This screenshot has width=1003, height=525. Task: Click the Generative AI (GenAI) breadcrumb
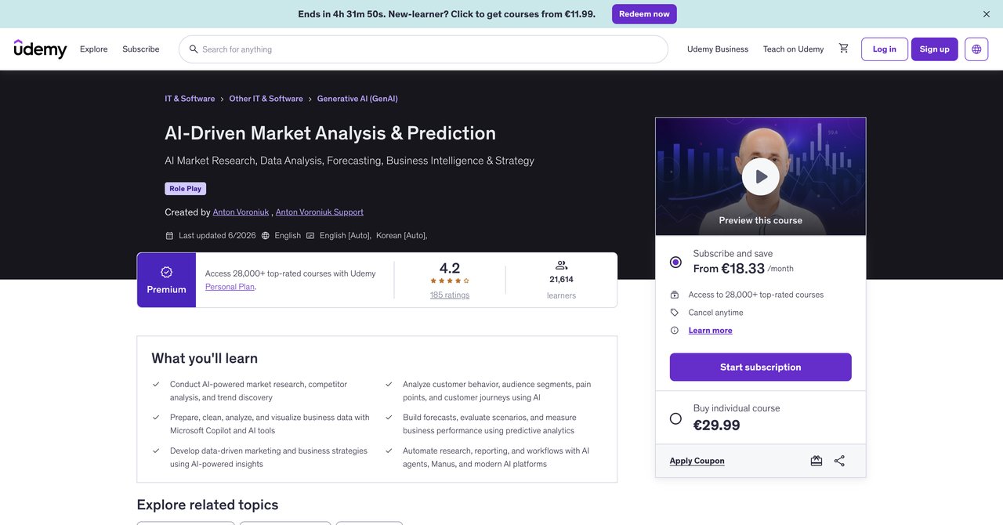[x=357, y=99]
